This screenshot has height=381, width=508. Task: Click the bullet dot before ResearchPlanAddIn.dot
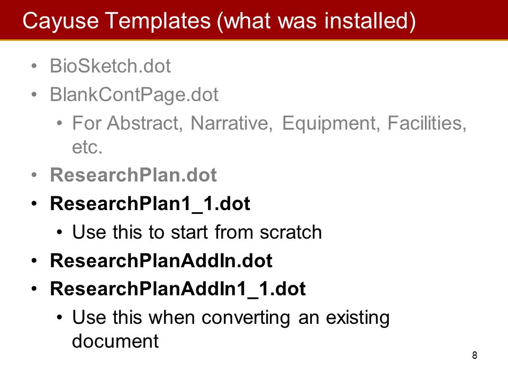click(34, 261)
